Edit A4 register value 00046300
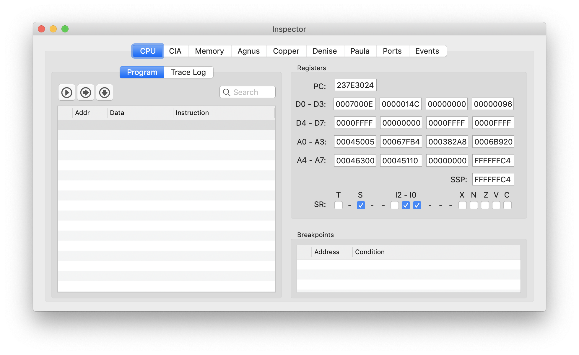579x355 pixels. (x=355, y=160)
